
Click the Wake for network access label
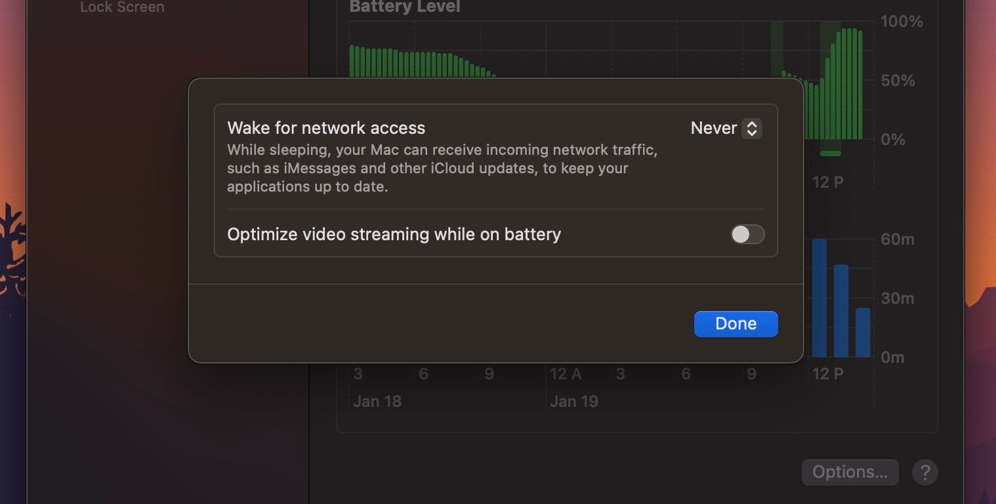click(326, 128)
